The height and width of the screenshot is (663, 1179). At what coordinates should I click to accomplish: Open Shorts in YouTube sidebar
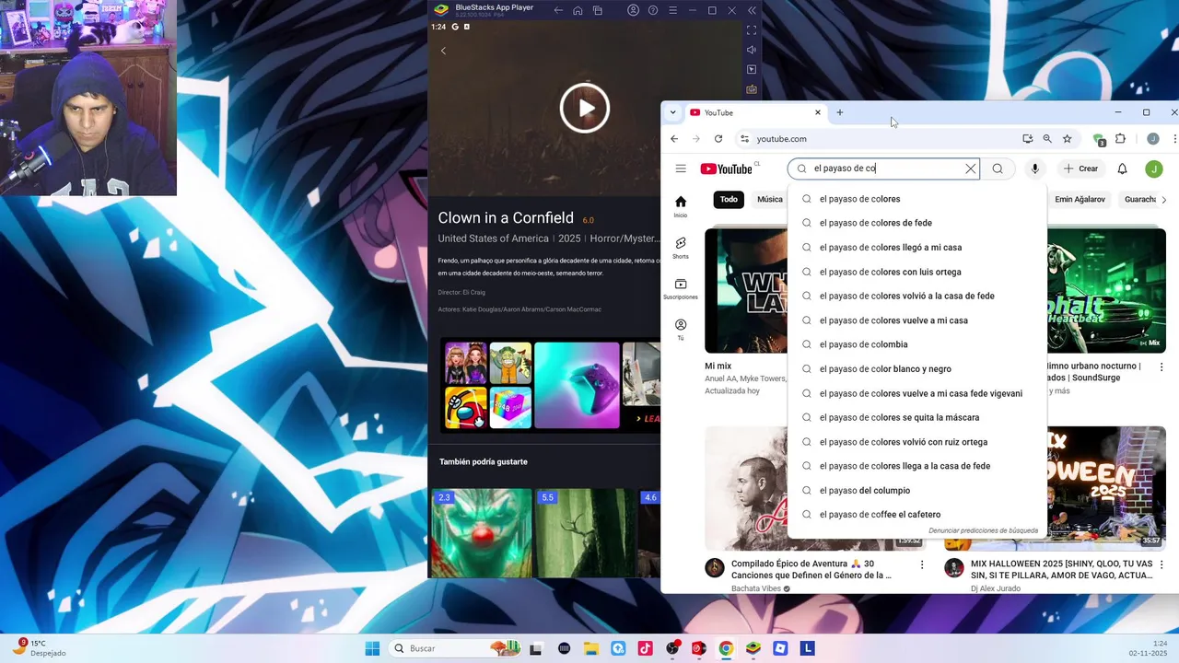pos(681,248)
